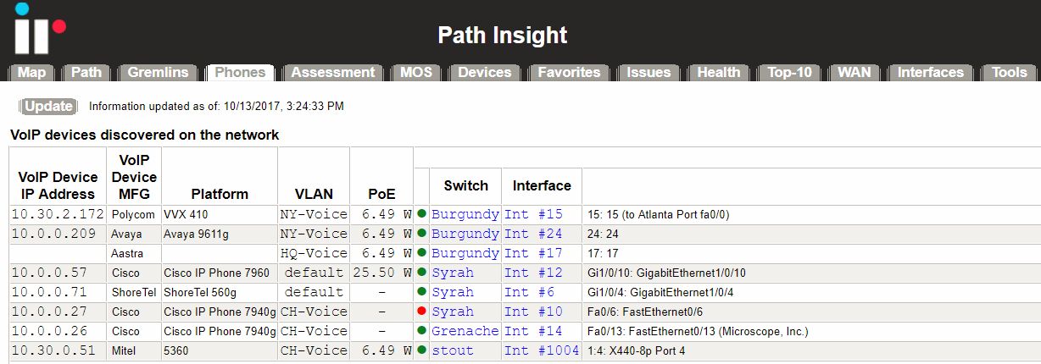Open the Map tab

coord(32,73)
